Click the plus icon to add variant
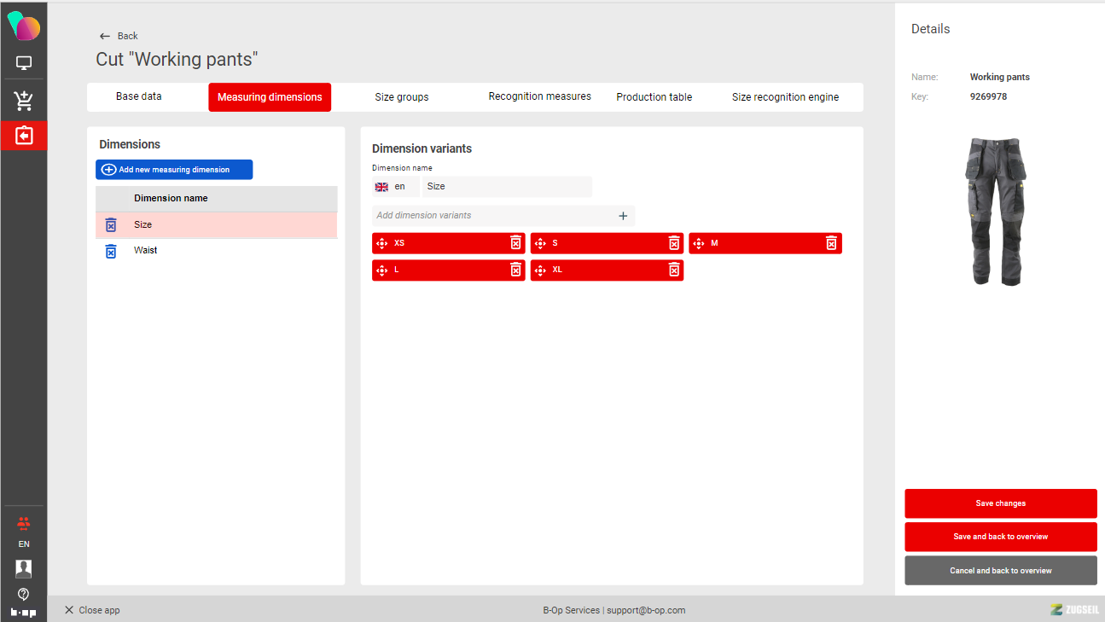 [623, 216]
